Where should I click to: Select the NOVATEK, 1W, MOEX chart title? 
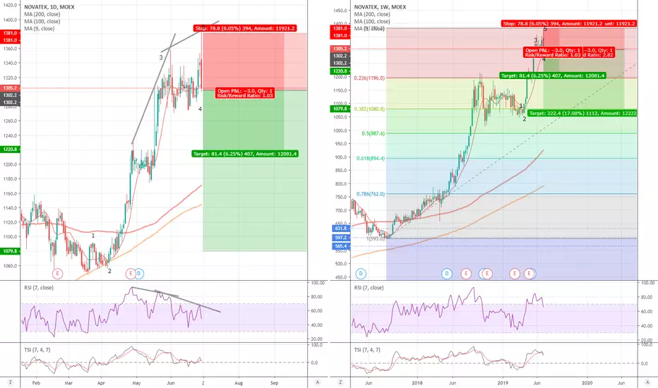[x=381, y=7]
